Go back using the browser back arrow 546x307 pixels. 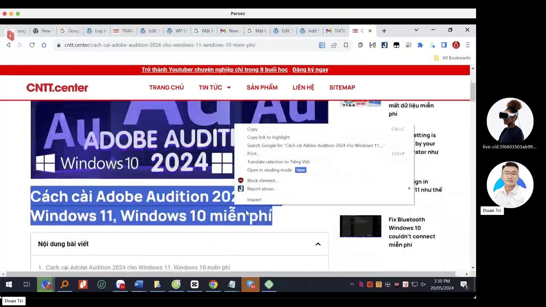(8, 45)
